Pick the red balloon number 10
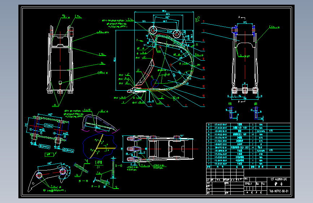Viewport: 313px width, 203px height. [203, 68]
